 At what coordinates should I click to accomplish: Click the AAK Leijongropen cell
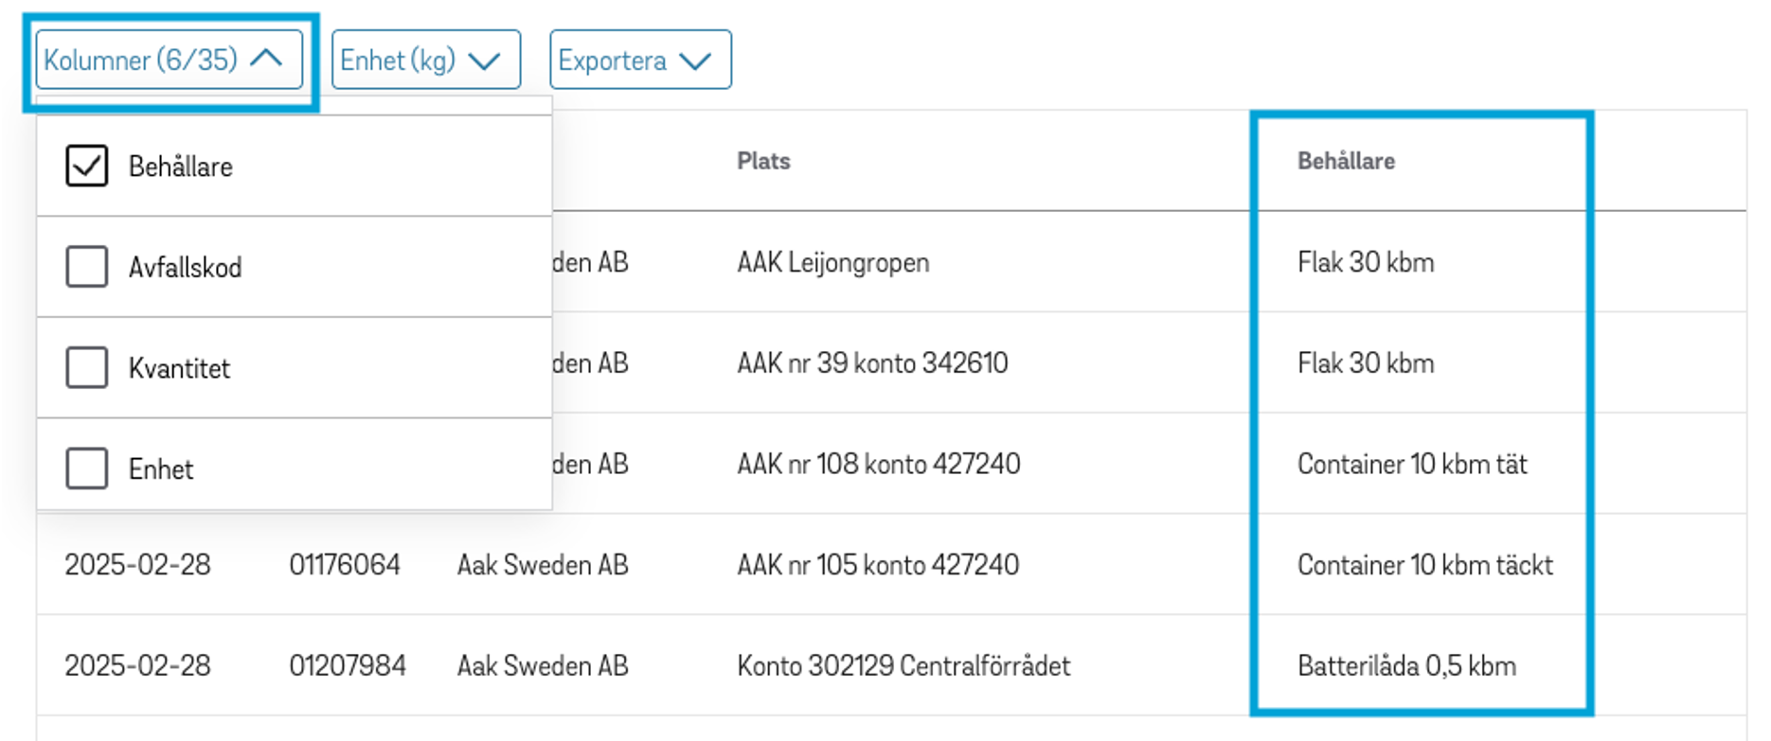(x=832, y=262)
